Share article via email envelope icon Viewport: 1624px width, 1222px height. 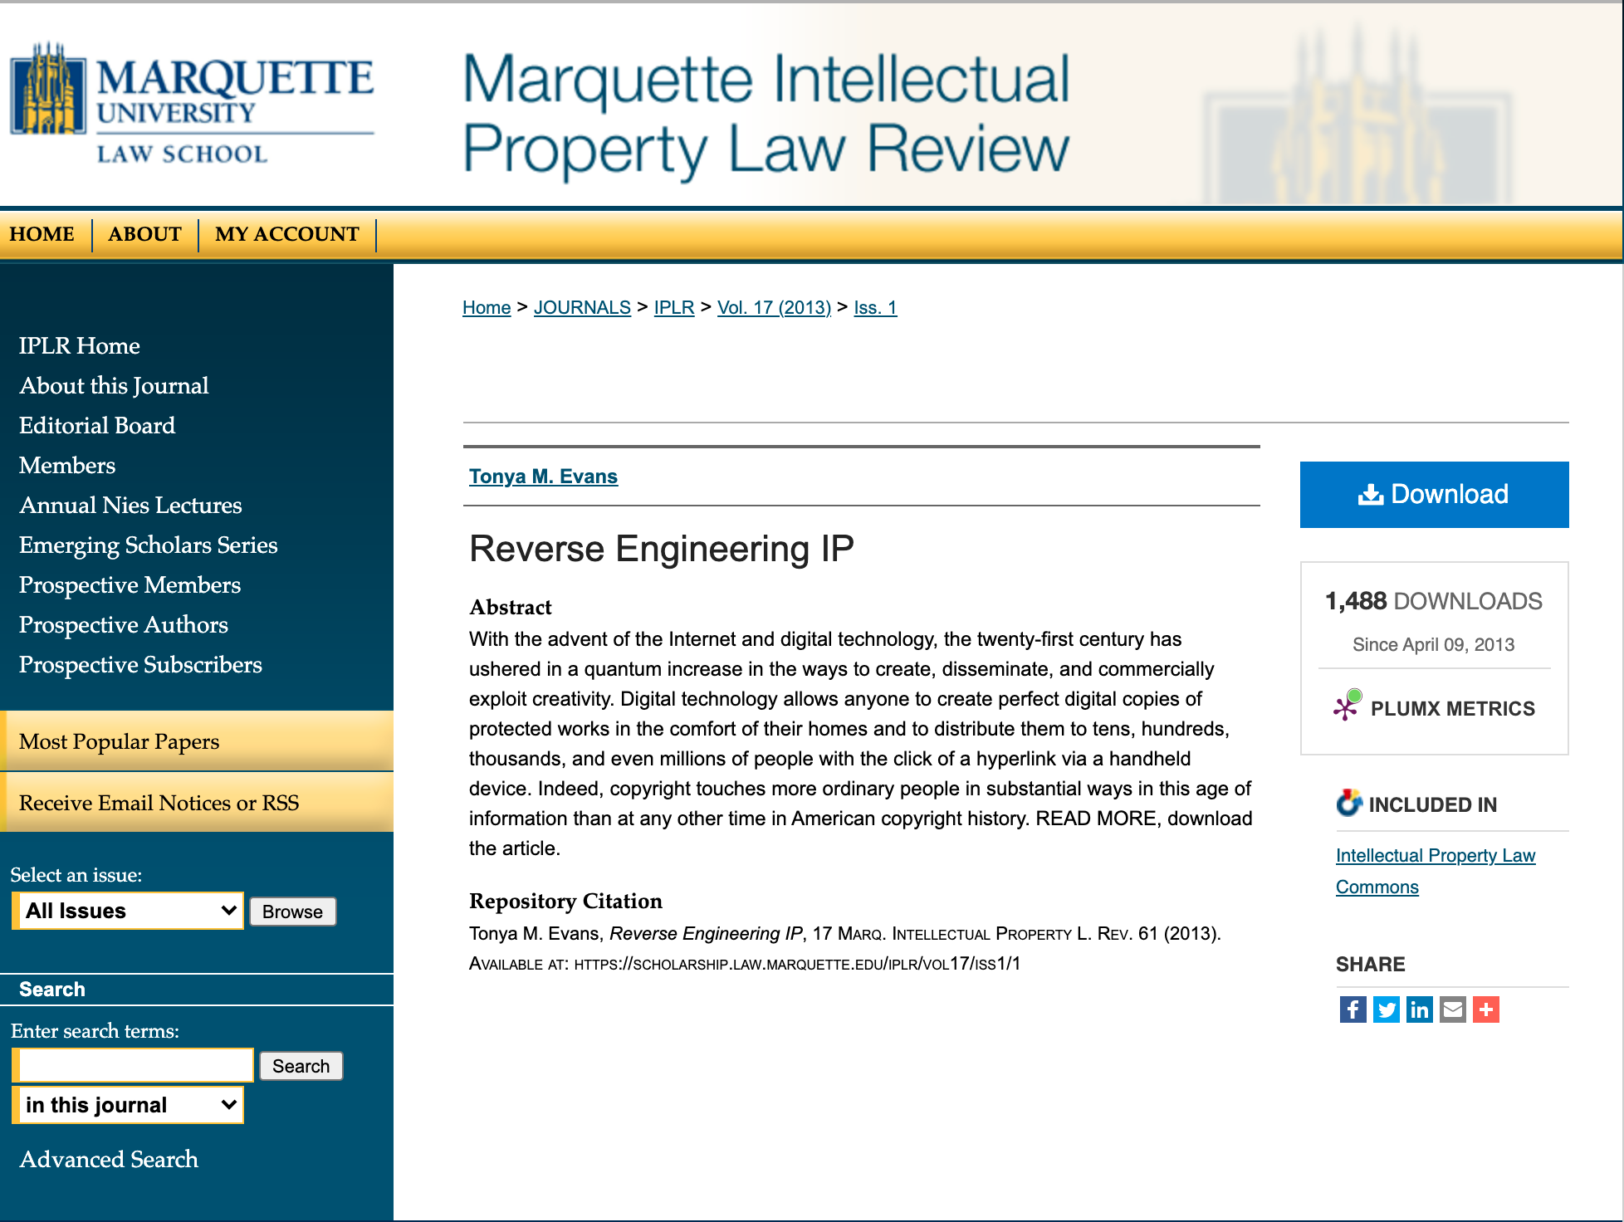pyautogui.click(x=1452, y=1009)
